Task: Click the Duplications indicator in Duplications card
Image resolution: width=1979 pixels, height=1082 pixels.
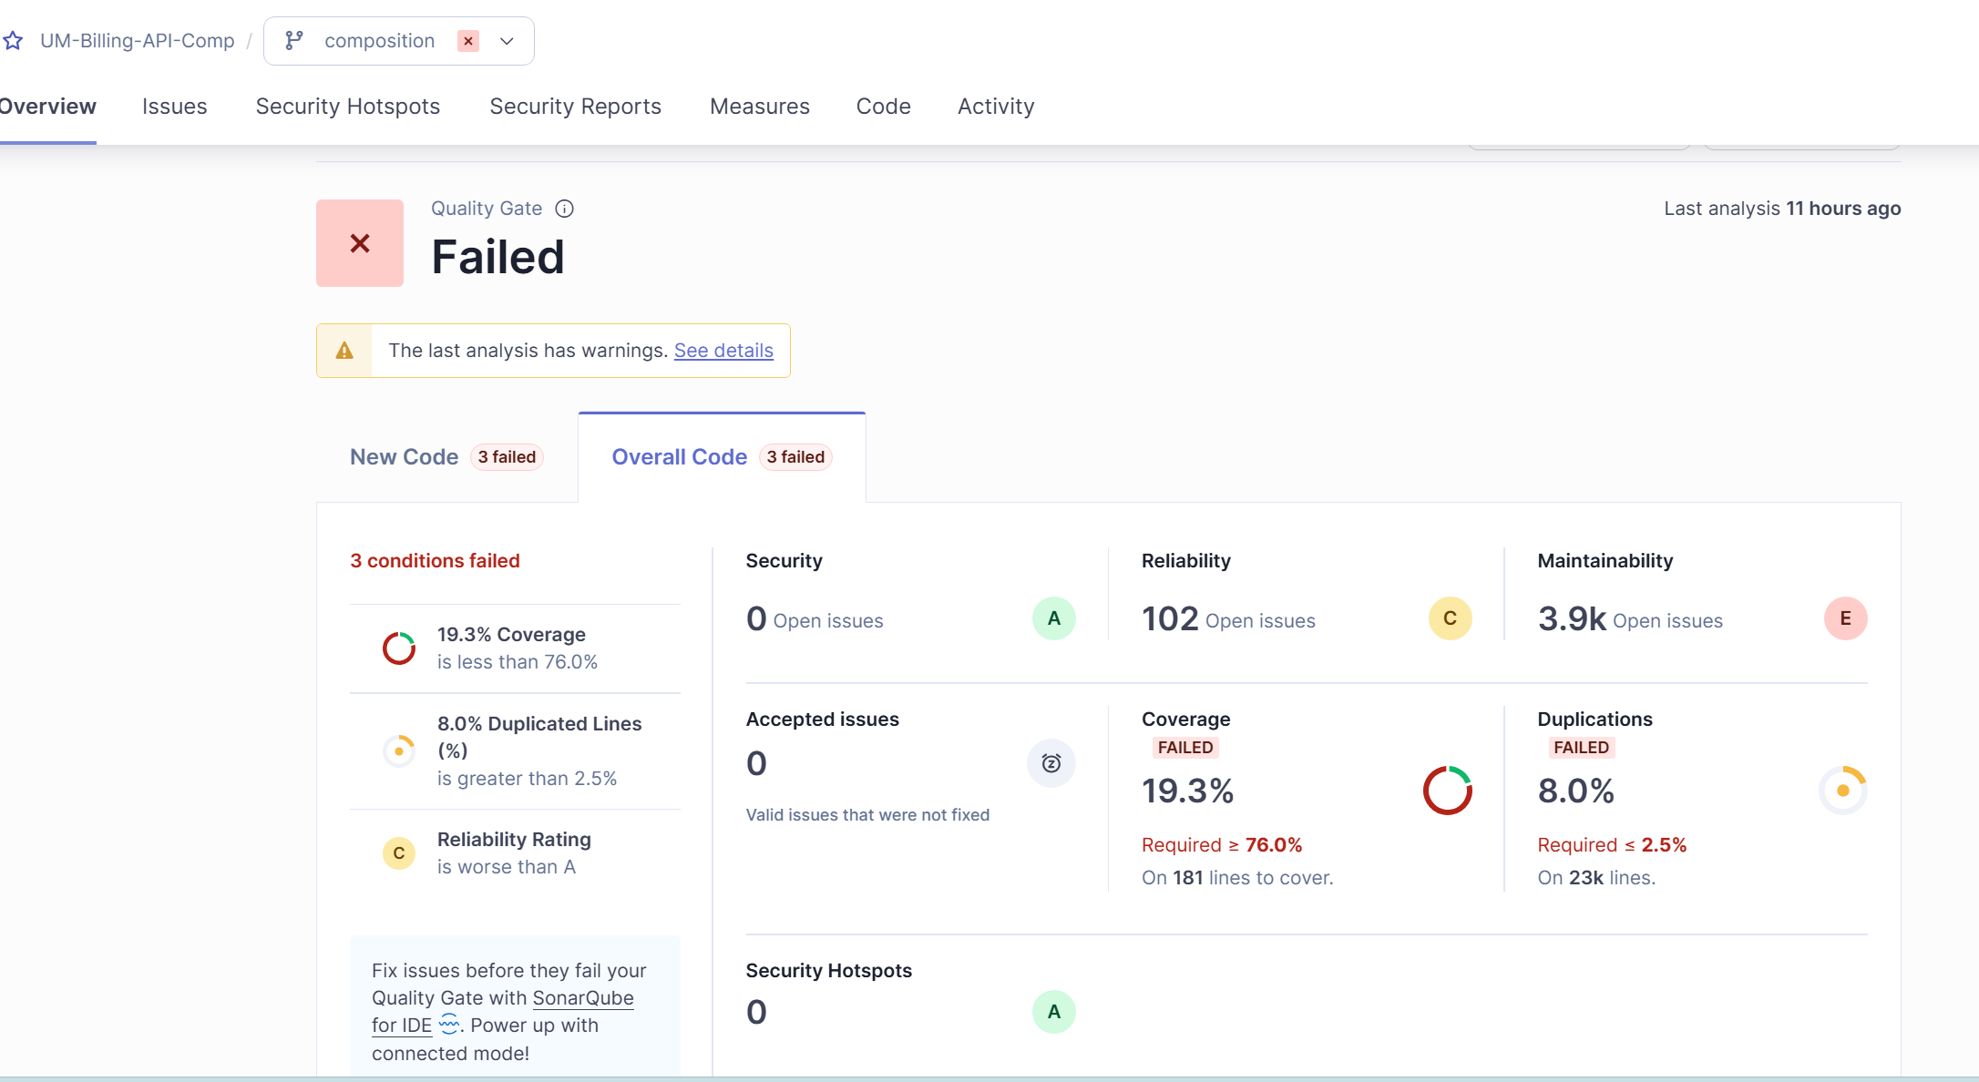Action: pos(1843,791)
